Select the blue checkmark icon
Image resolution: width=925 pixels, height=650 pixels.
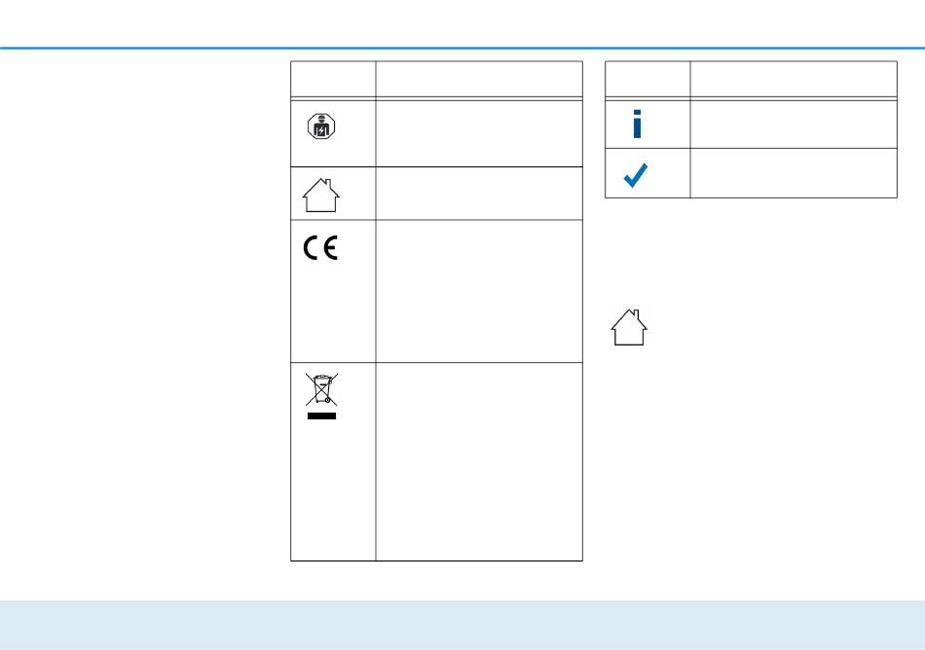(636, 175)
